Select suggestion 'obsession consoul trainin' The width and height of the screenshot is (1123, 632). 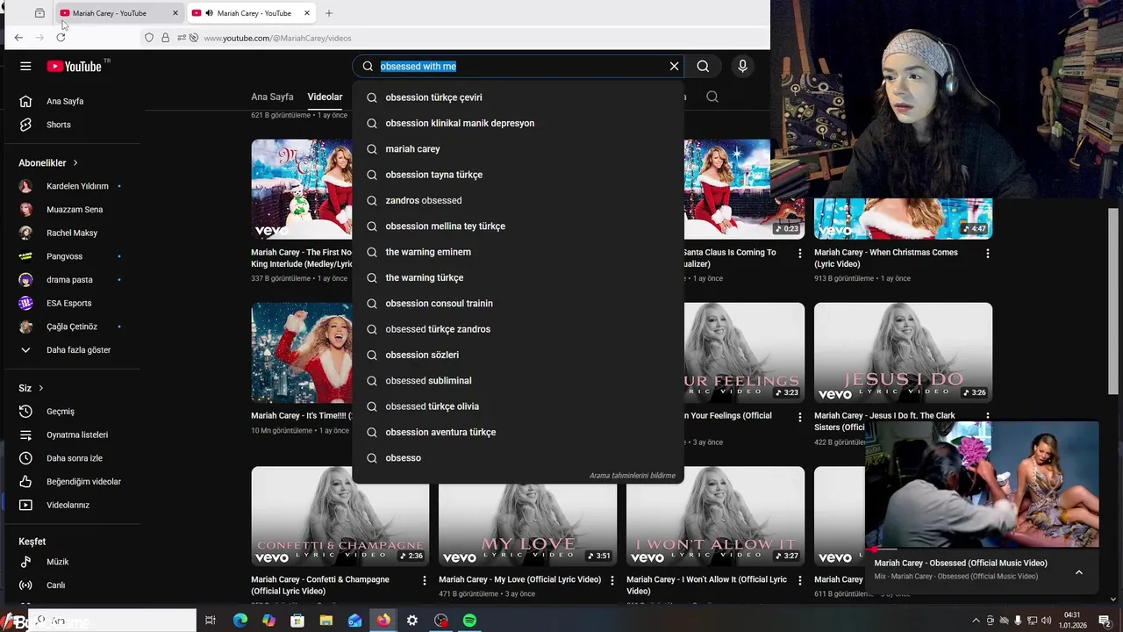[x=518, y=304]
